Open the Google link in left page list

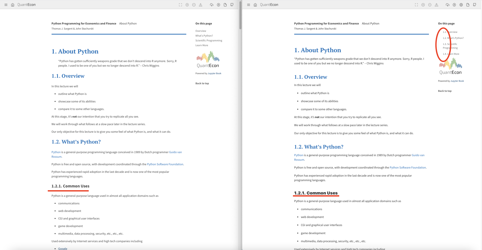coord(63,248)
